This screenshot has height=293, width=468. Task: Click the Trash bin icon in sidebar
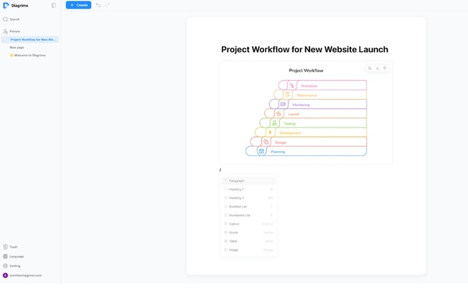(5, 247)
